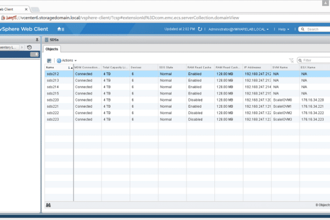Click the Actions gear icon
Viewport: 330px width, 220px height.
pyautogui.click(x=59, y=60)
